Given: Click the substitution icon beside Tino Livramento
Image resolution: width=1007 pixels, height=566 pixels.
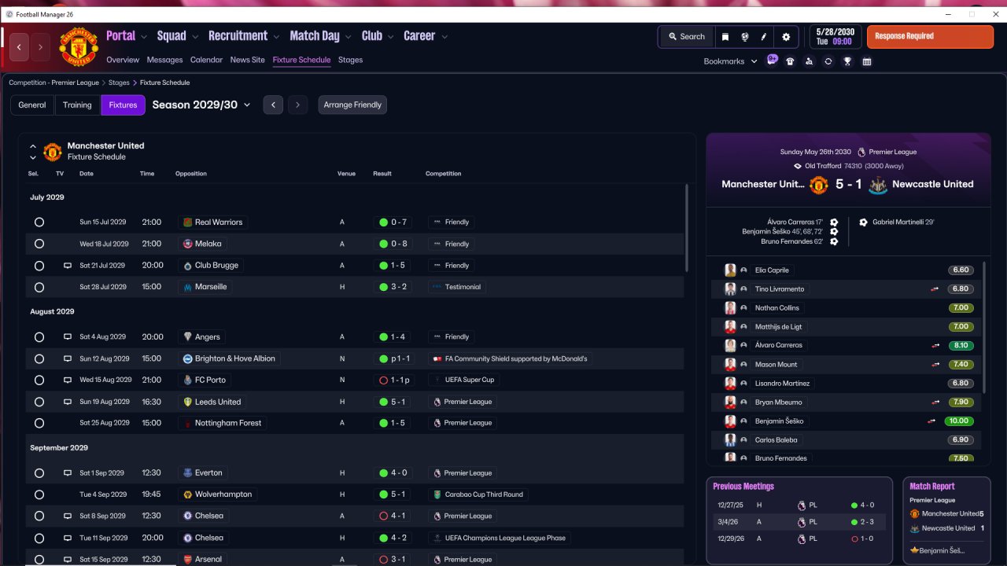Looking at the screenshot, I should pyautogui.click(x=935, y=289).
